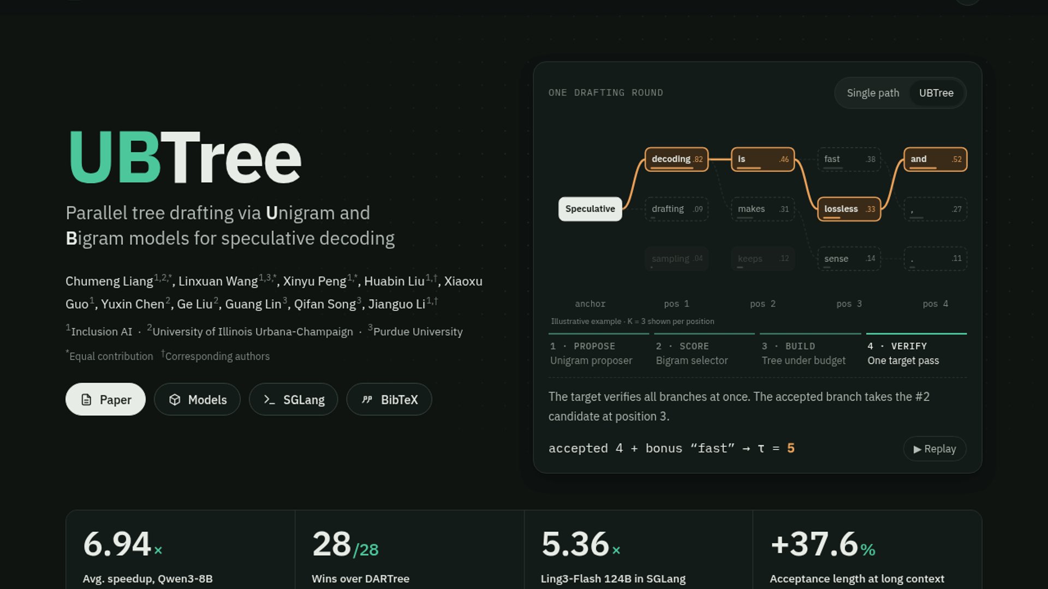The height and width of the screenshot is (589, 1048).
Task: Click author name 'Chumeng Liang'
Action: [109, 281]
